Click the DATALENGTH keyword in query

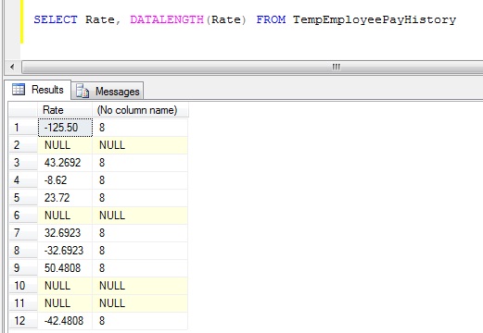(167, 19)
